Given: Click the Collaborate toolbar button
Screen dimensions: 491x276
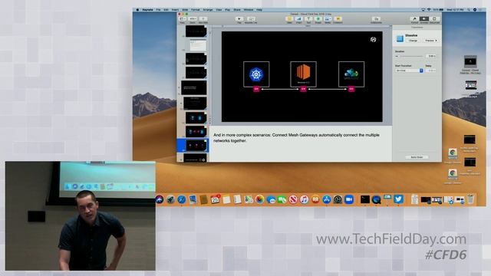Looking at the screenshot, I should coord(376,18).
